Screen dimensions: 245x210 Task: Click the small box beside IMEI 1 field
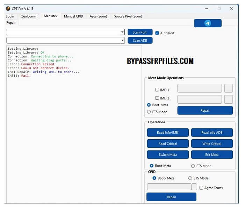(x=229, y=88)
